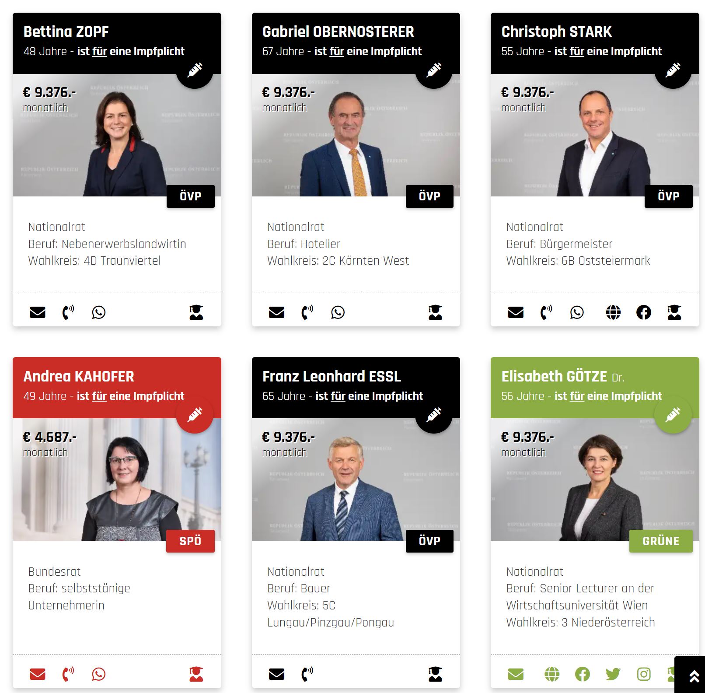Click Elisabeth Götze's green email icon
705x693 pixels.
click(x=516, y=674)
